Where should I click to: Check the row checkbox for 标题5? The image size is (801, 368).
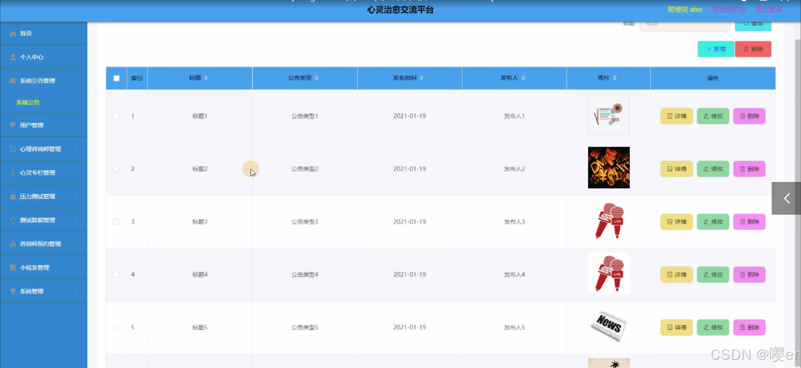tap(116, 327)
